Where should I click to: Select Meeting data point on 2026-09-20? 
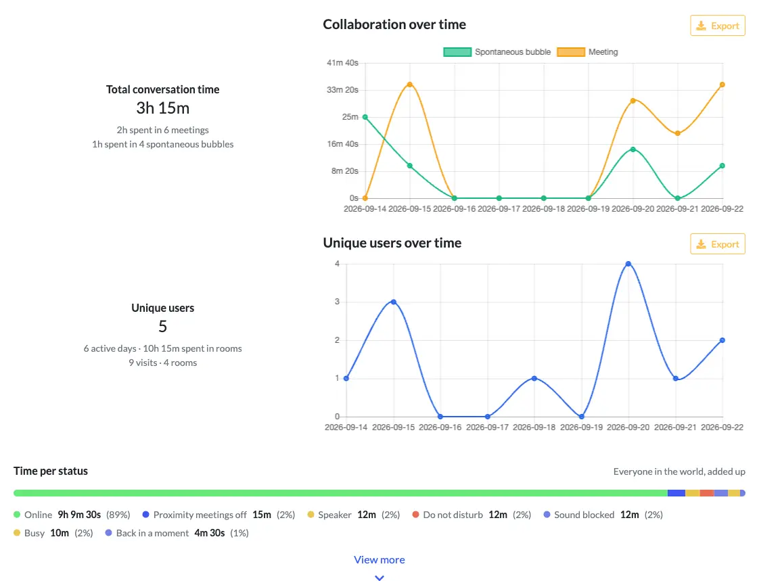tap(633, 101)
